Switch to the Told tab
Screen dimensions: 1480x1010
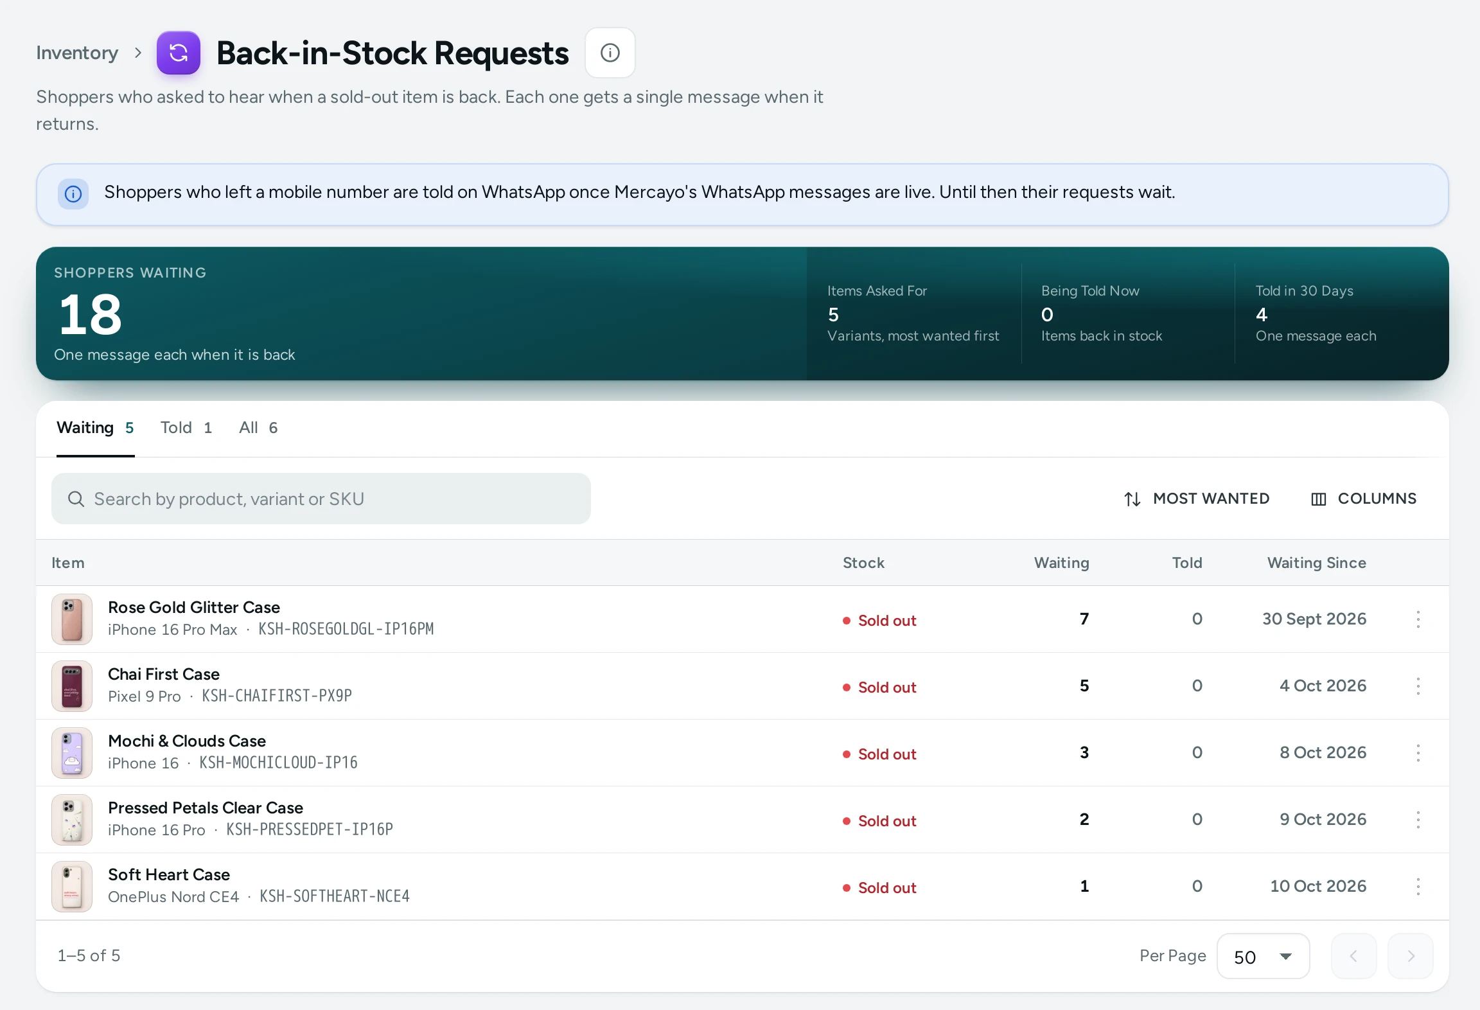pyautogui.click(x=186, y=428)
